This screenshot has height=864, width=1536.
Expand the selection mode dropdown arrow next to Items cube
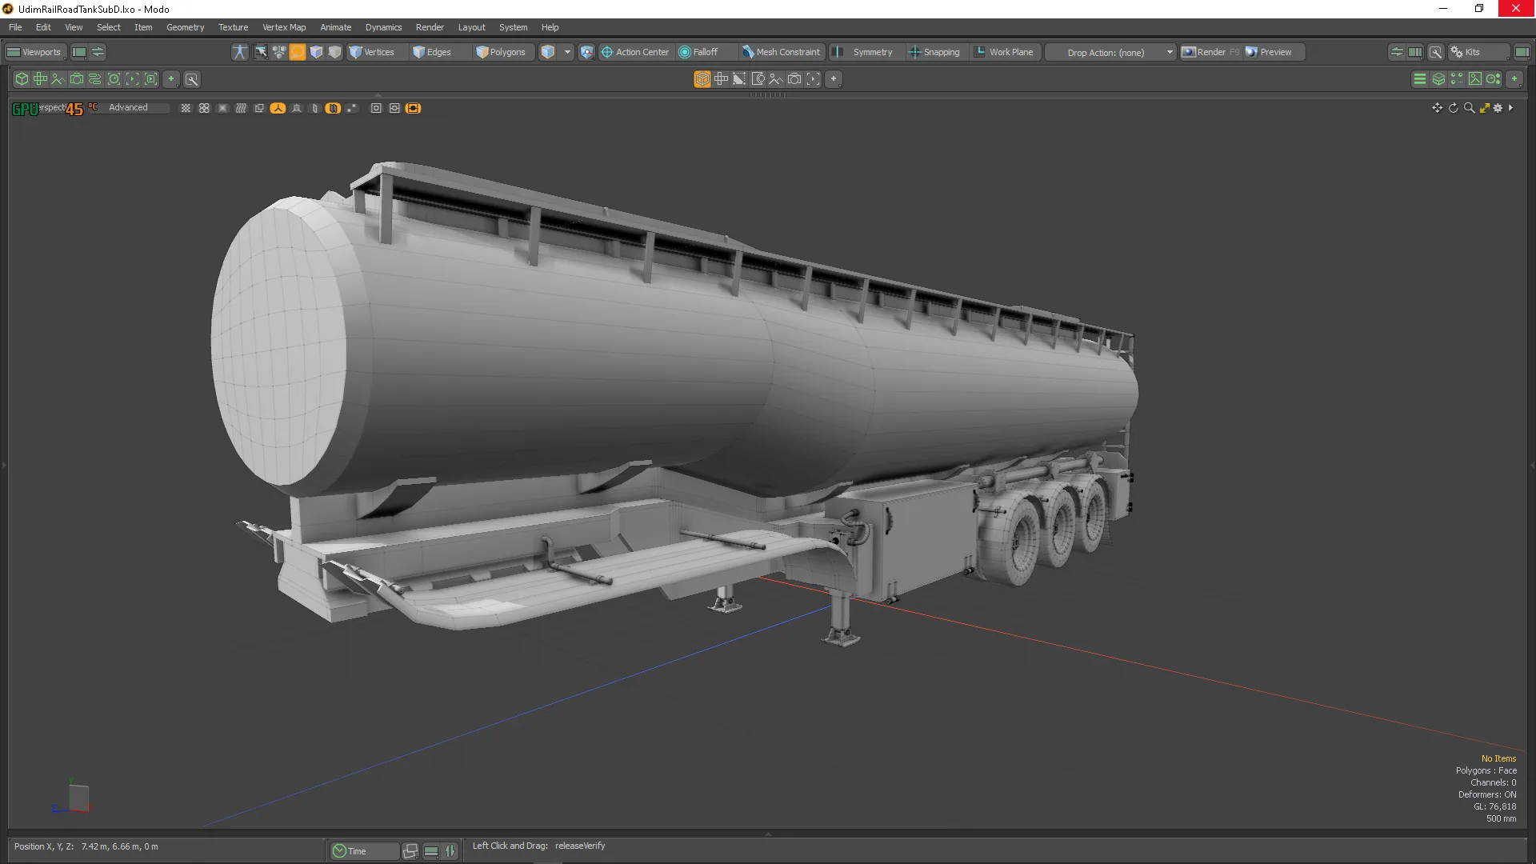567,52
